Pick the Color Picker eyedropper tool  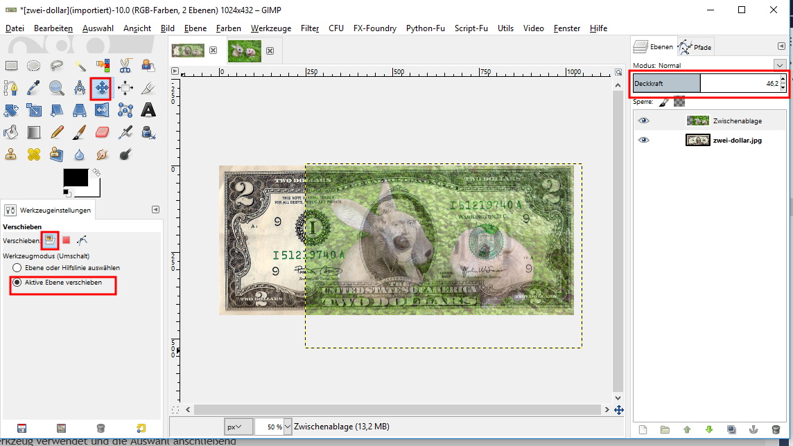(33, 89)
